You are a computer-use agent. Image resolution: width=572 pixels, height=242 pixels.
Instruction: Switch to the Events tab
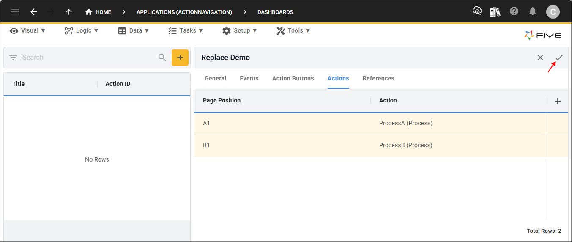click(x=249, y=78)
